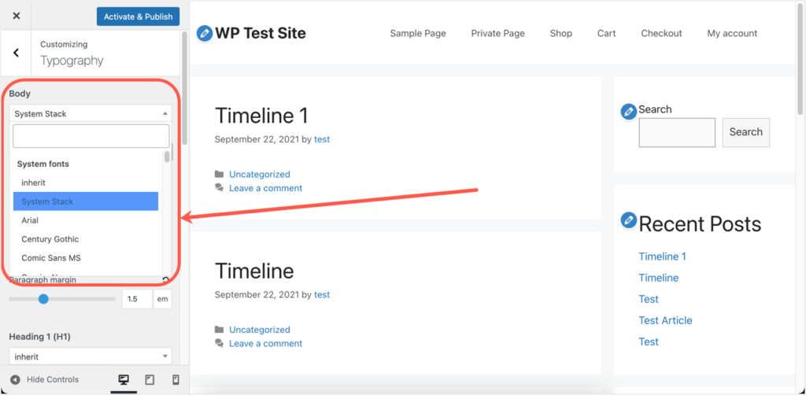Switch to desktop preview device icon

click(x=124, y=380)
